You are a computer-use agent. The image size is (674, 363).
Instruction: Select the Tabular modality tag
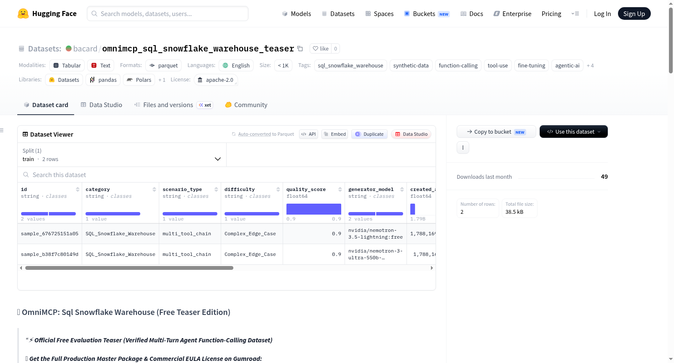pyautogui.click(x=67, y=65)
